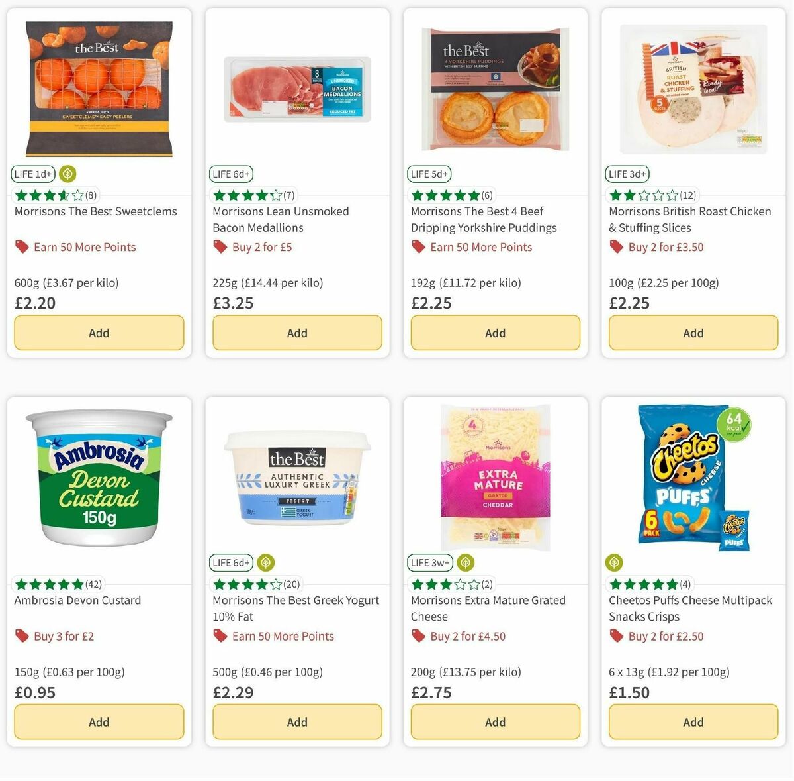The height and width of the screenshot is (781, 794).
Task: Click the offer tag icon beside Buy 2 for £3.50
Action: (x=615, y=246)
